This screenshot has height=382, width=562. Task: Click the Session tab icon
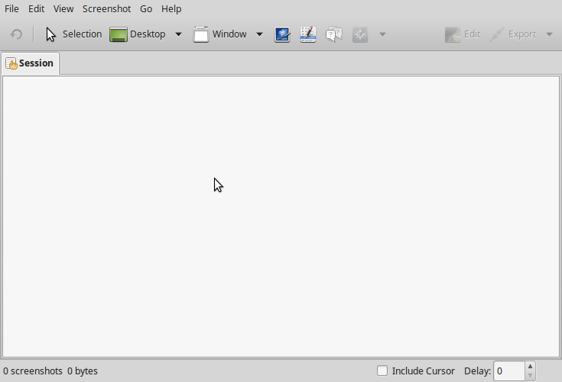pyautogui.click(x=11, y=63)
